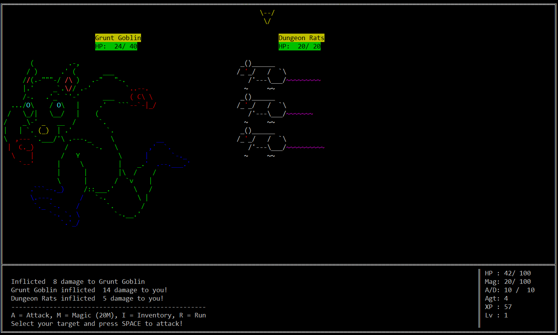This screenshot has height=335, width=558.
Task: Click the player HP 42/100 stat
Action: (508, 273)
